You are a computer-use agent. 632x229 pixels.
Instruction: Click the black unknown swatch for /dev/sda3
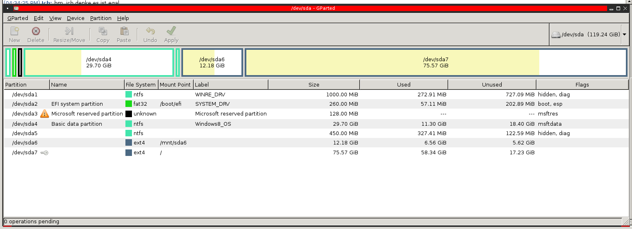coord(129,114)
